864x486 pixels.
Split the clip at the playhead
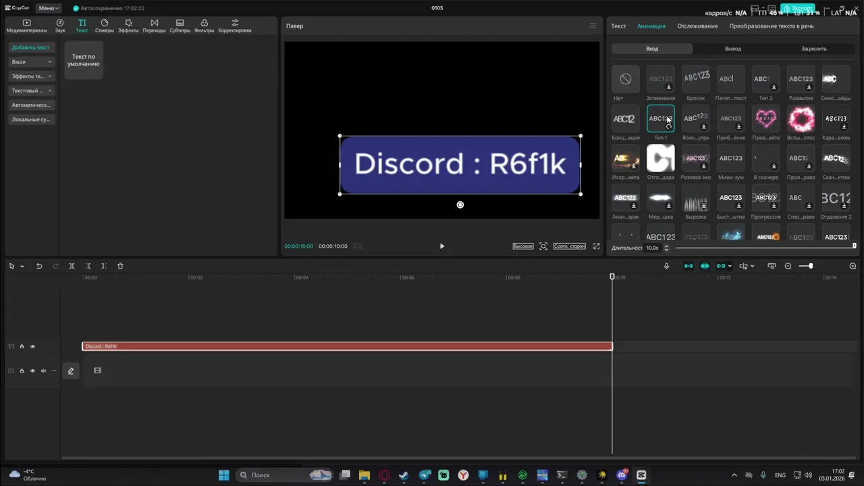coord(72,266)
